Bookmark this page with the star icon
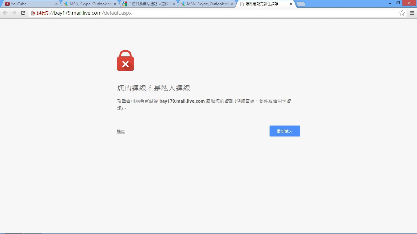 tap(402, 13)
